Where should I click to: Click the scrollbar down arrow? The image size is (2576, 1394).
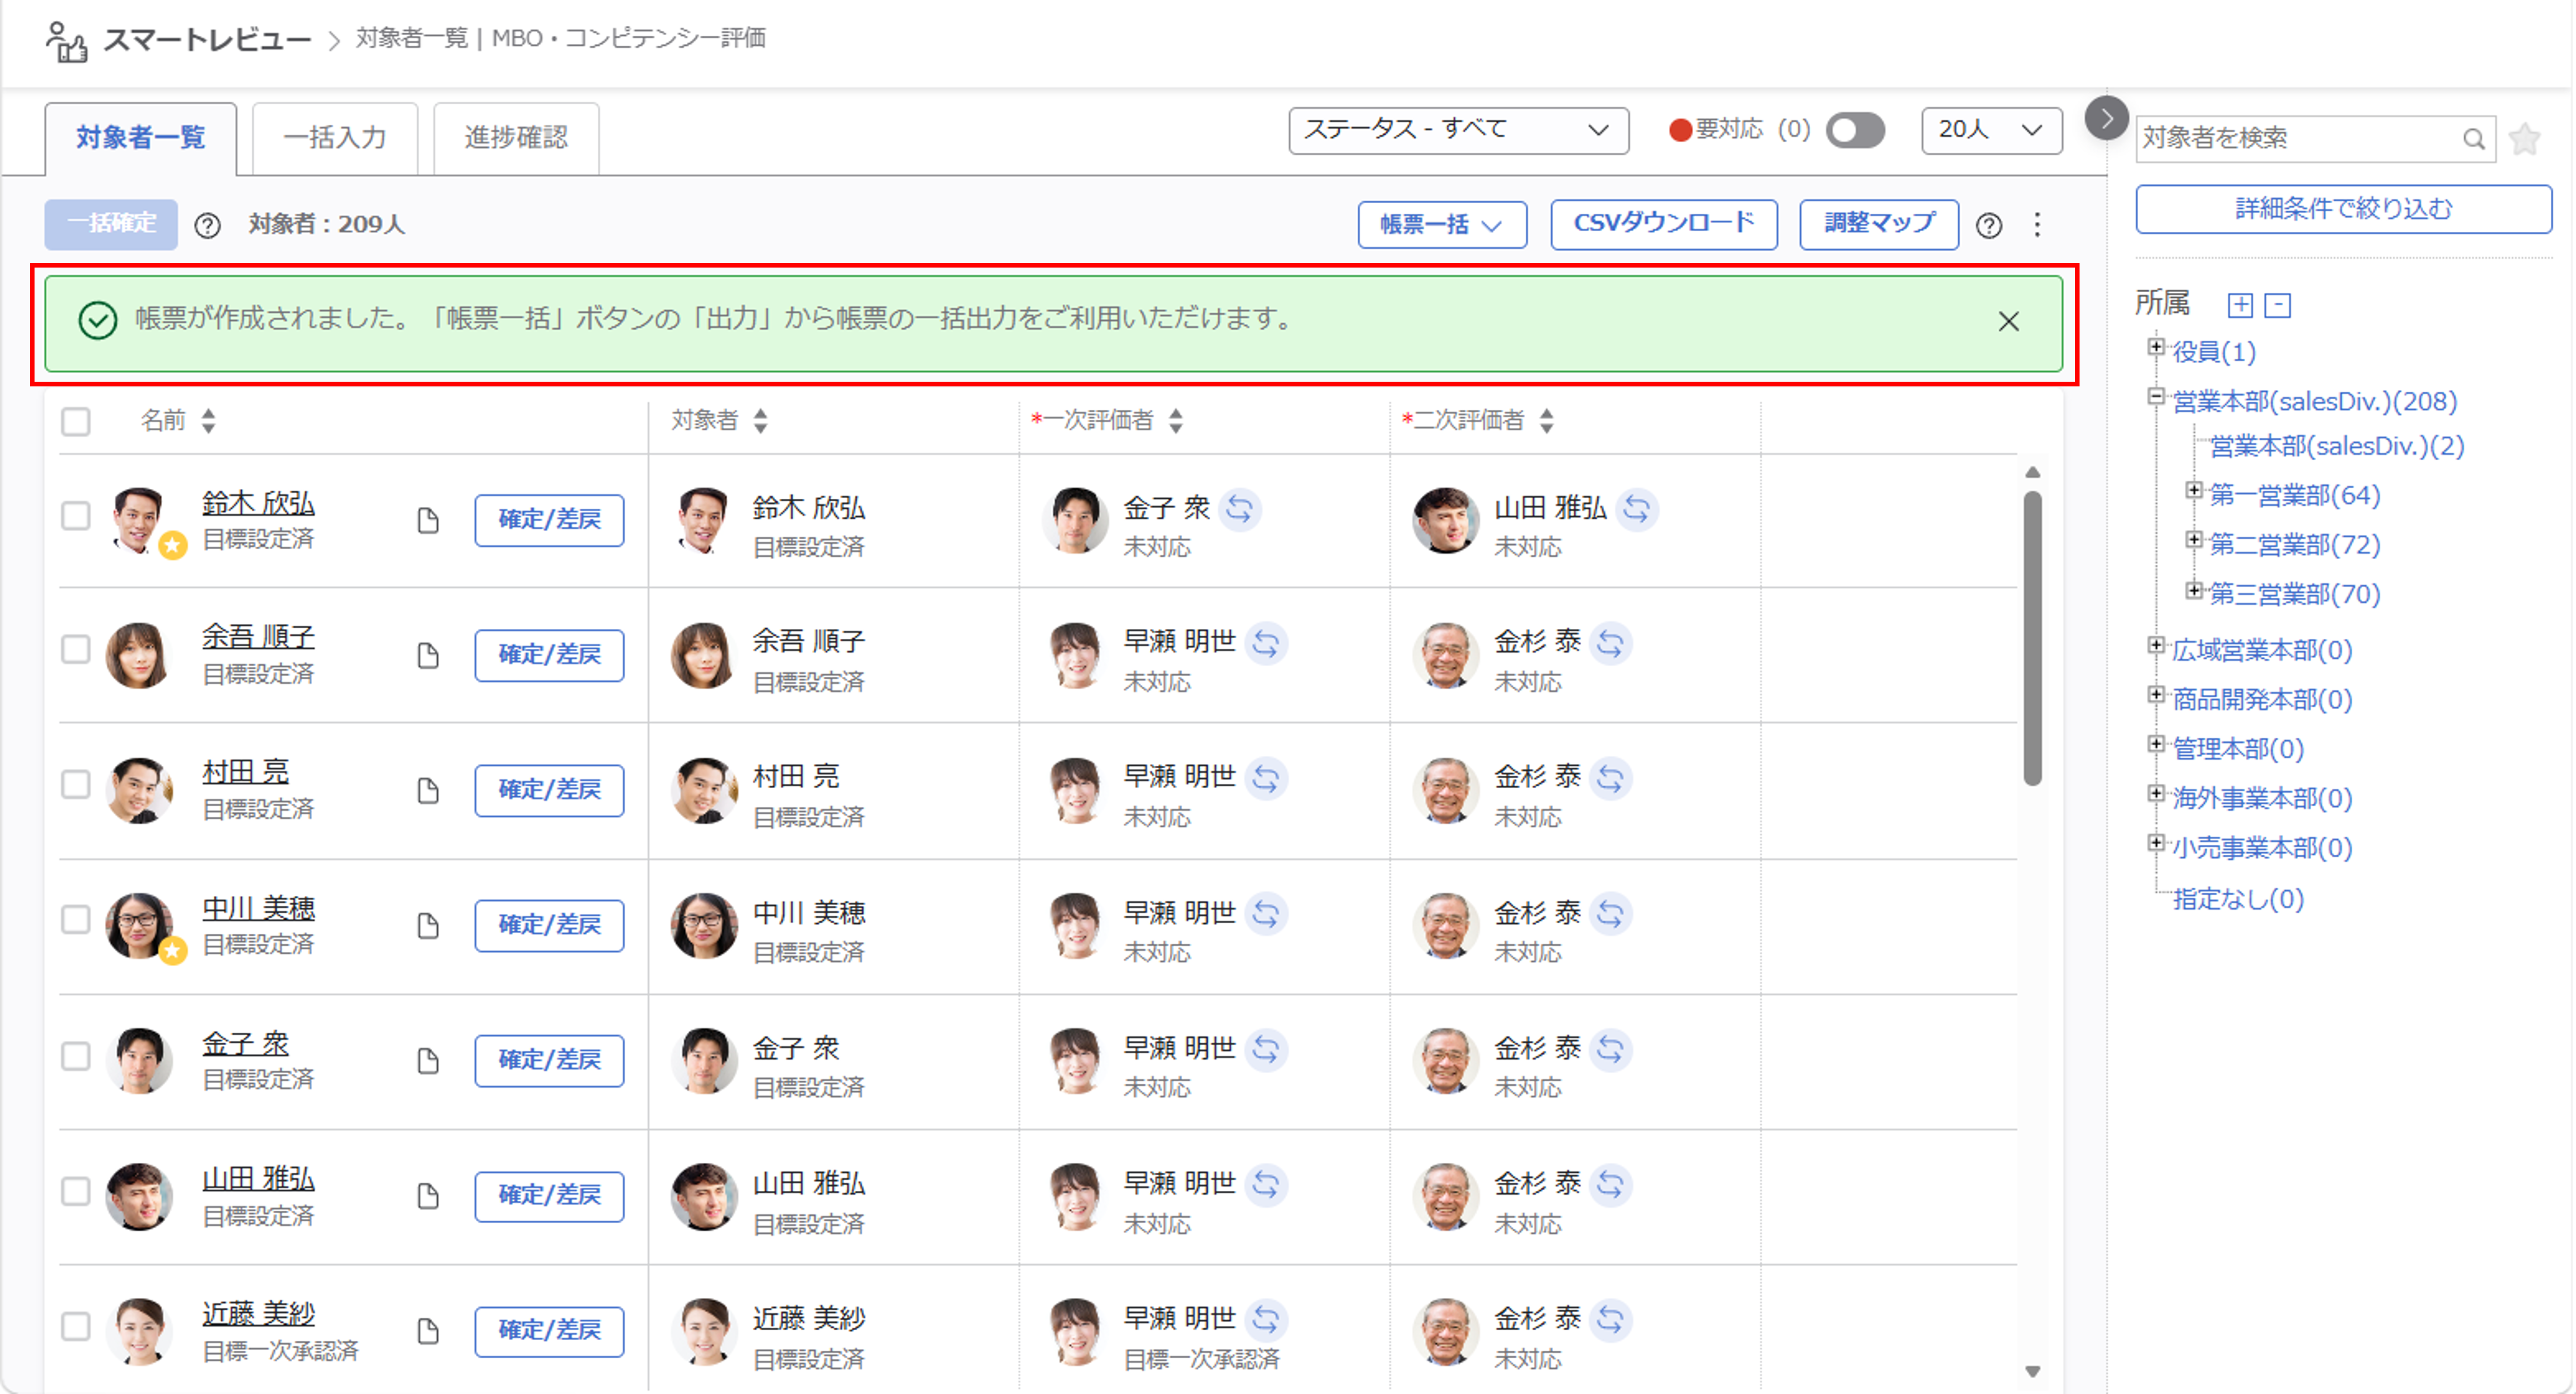[2032, 1372]
